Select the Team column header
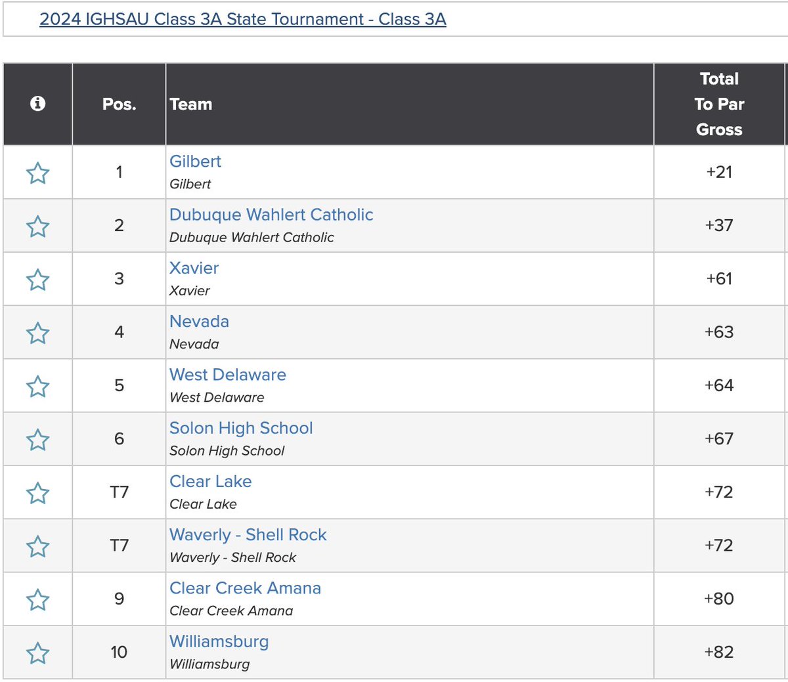 [191, 103]
